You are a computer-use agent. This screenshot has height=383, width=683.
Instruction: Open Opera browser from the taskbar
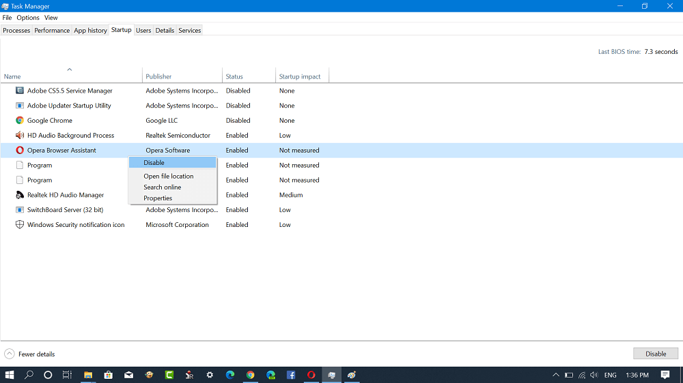coord(311,375)
